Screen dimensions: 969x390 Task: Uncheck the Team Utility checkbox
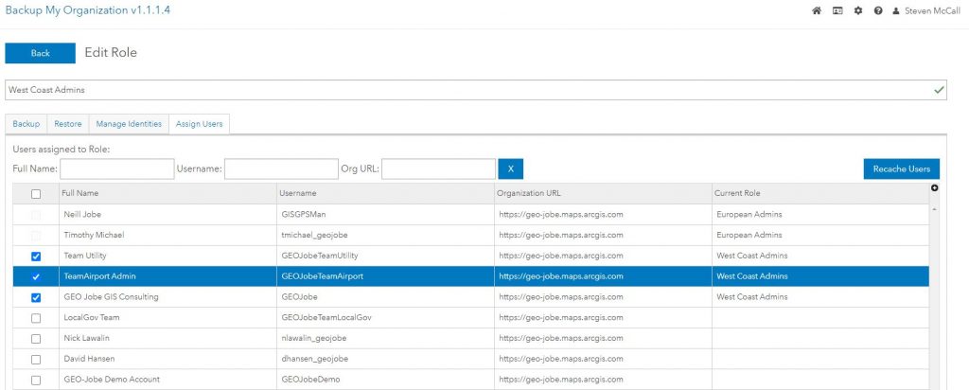point(36,256)
